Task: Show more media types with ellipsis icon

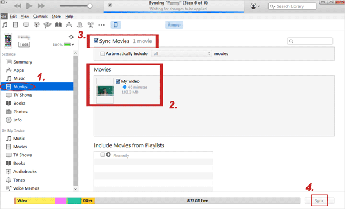Action: (101, 25)
